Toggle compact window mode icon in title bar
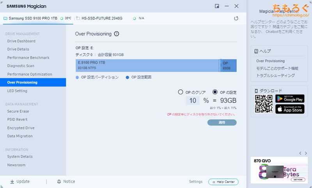The width and height of the screenshot is (312, 188). pos(217,6)
